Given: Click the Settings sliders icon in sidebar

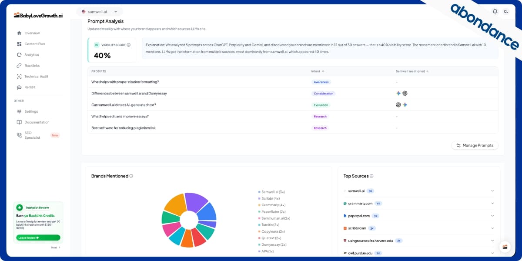Looking at the screenshot, I should [19, 111].
